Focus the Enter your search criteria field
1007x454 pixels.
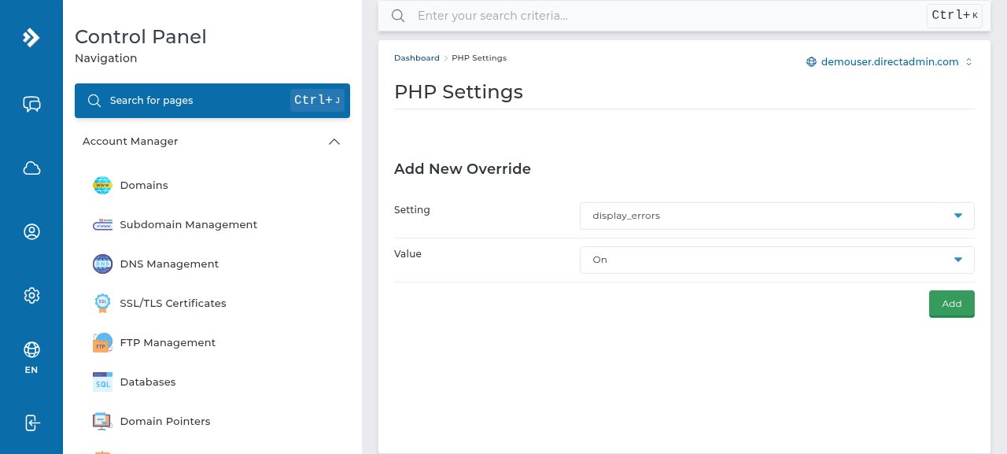669,16
